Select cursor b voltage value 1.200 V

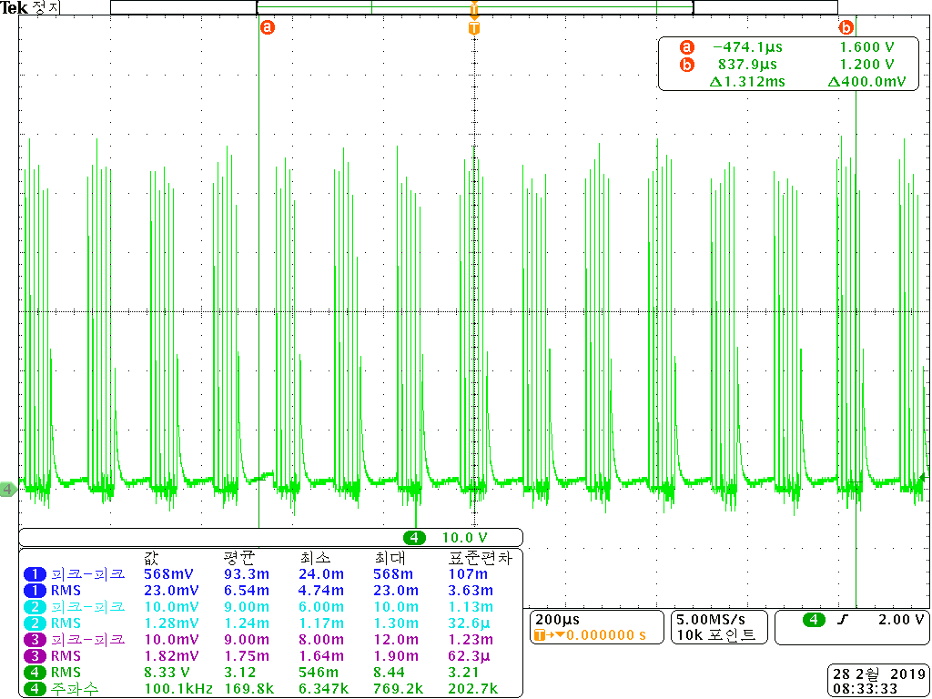tap(866, 65)
